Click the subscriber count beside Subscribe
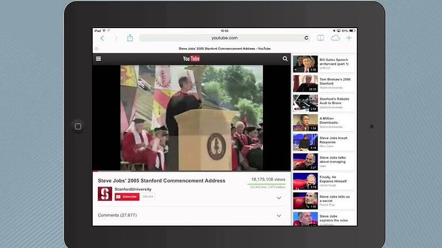The image size is (442, 248). point(148,196)
